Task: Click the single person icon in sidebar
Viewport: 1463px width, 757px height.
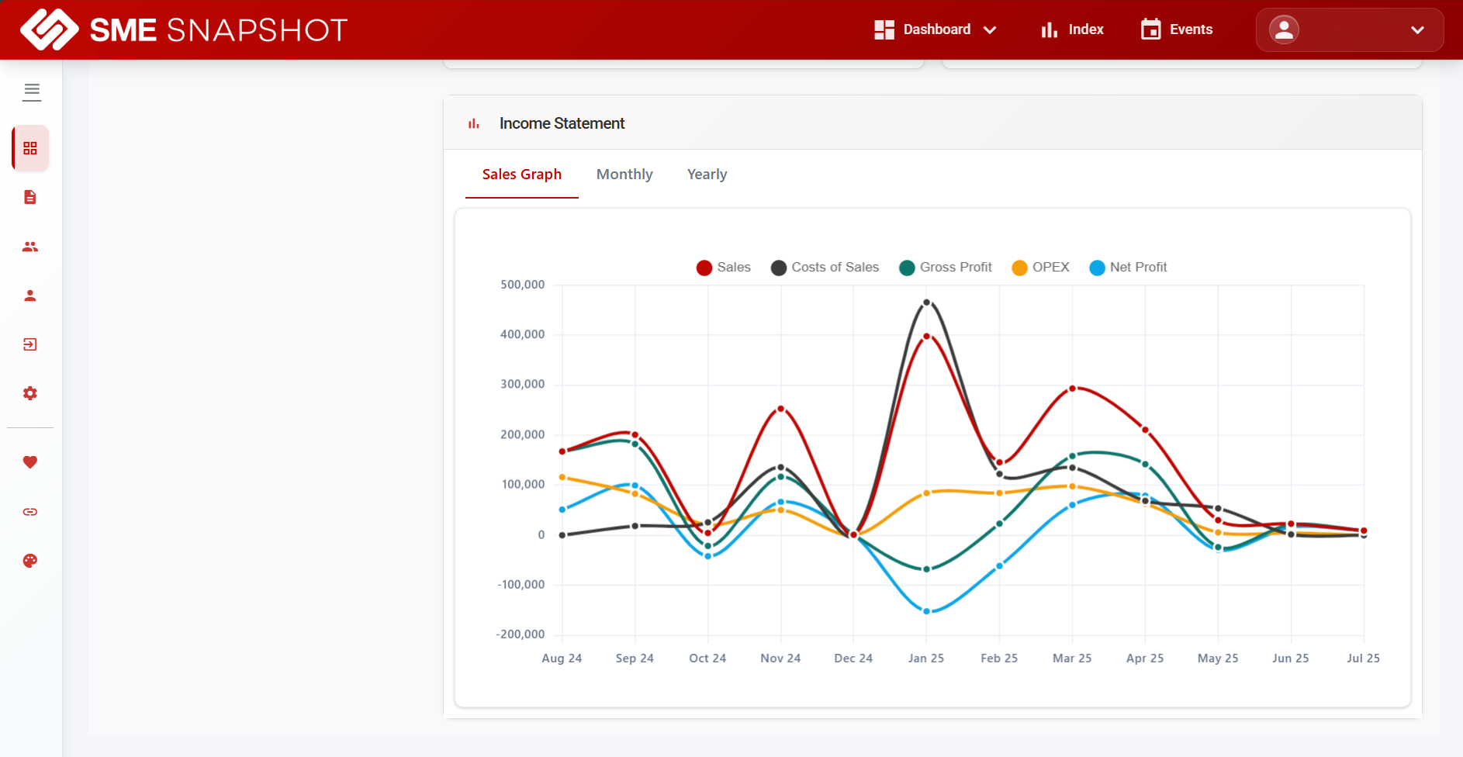Action: click(30, 296)
